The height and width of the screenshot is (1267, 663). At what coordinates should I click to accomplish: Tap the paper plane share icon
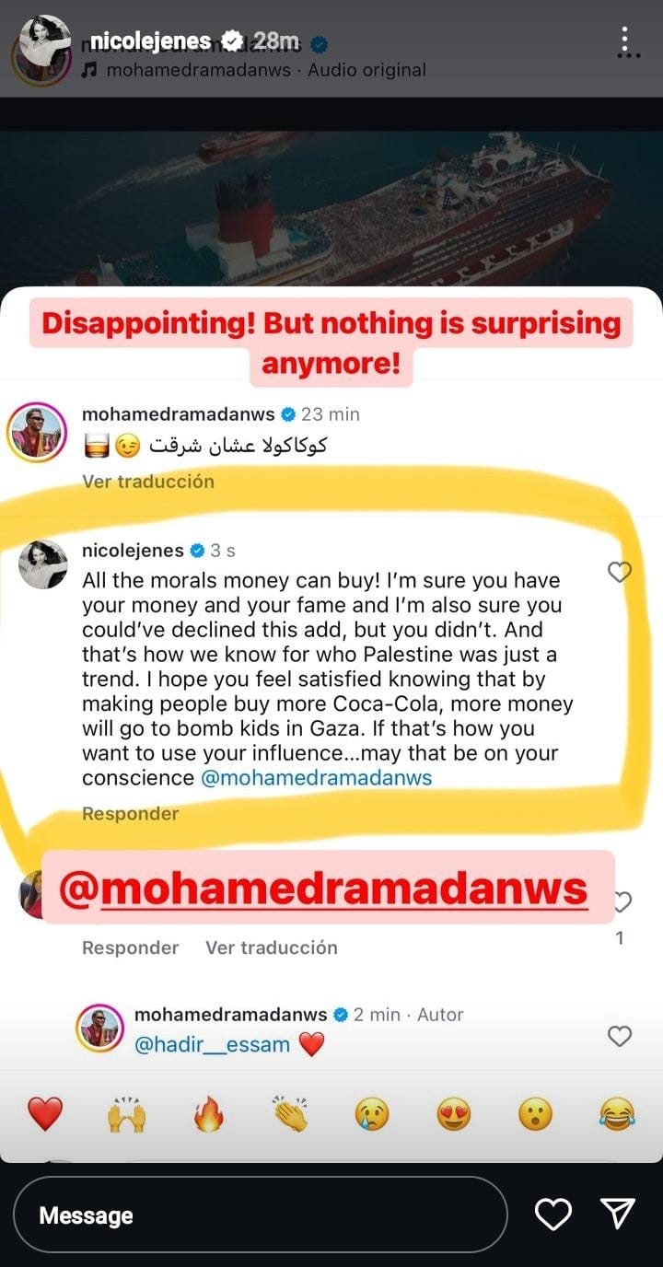pos(616,1215)
